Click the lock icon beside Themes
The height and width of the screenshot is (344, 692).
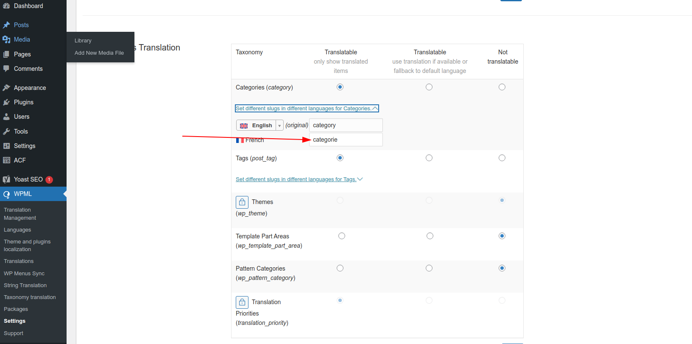[242, 202]
